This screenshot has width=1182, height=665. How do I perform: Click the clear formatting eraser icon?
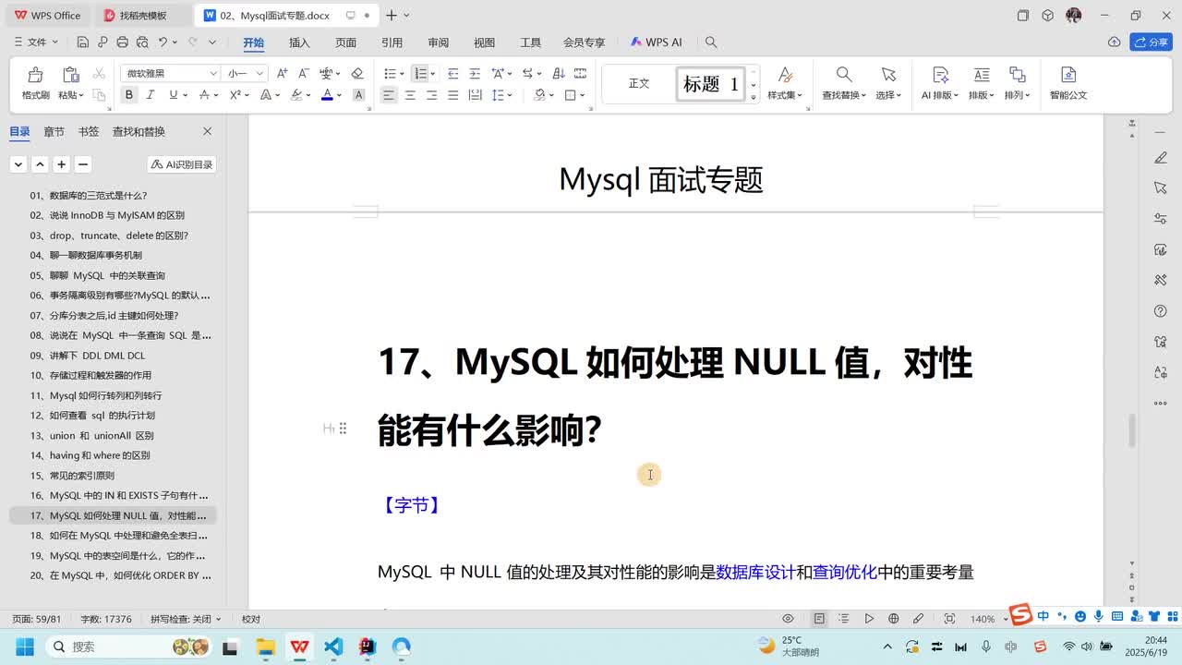tap(357, 73)
